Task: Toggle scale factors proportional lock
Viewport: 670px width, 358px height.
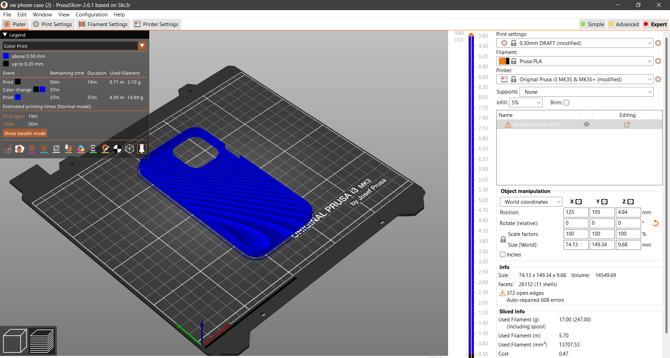Action: [x=503, y=239]
